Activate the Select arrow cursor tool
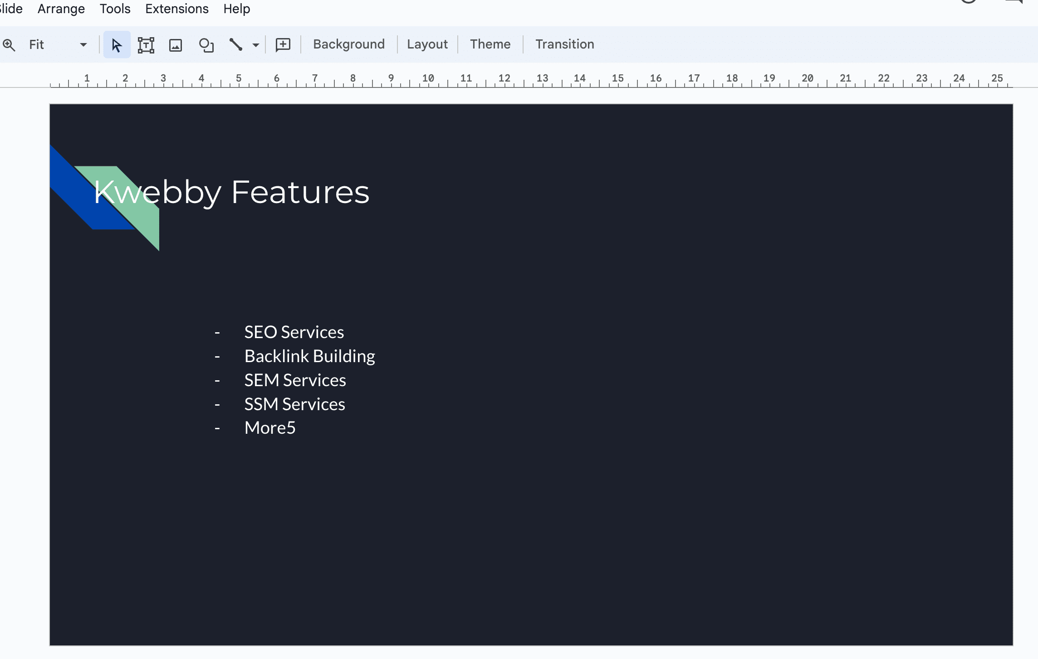 [117, 44]
